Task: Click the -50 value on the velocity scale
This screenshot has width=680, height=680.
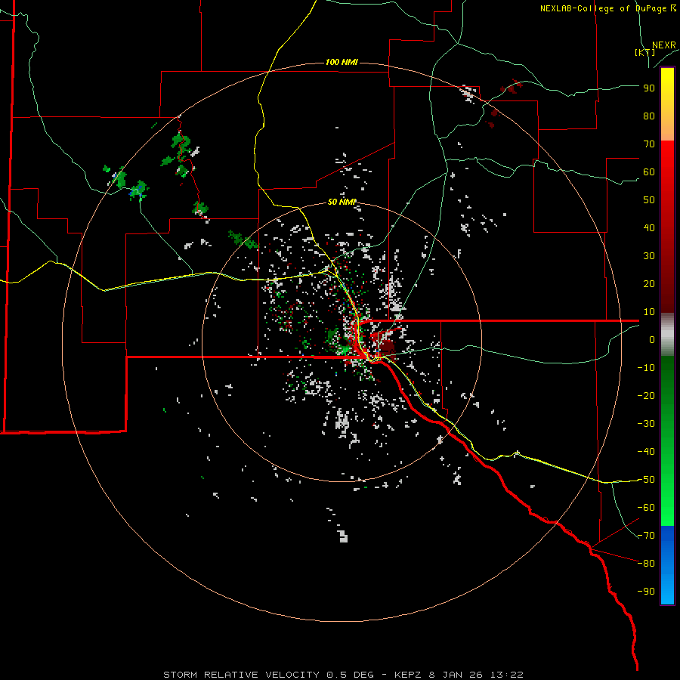Action: [646, 480]
